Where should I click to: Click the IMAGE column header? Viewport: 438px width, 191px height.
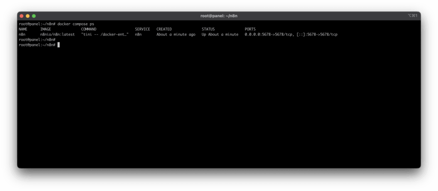coord(45,29)
